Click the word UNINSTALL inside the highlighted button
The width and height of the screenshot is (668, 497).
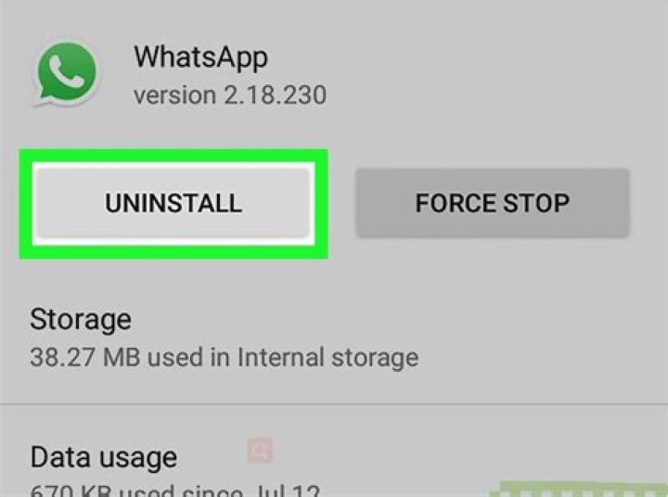tap(173, 203)
